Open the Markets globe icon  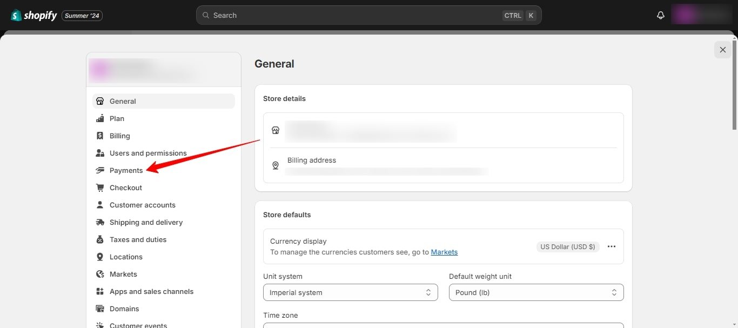click(x=99, y=274)
